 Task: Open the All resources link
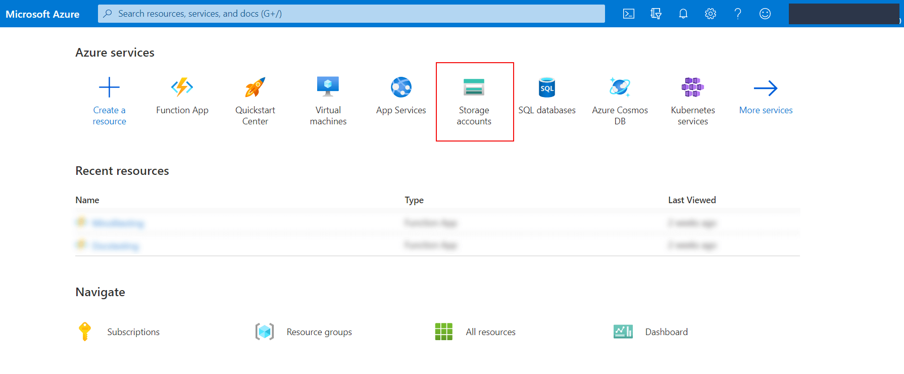(491, 332)
